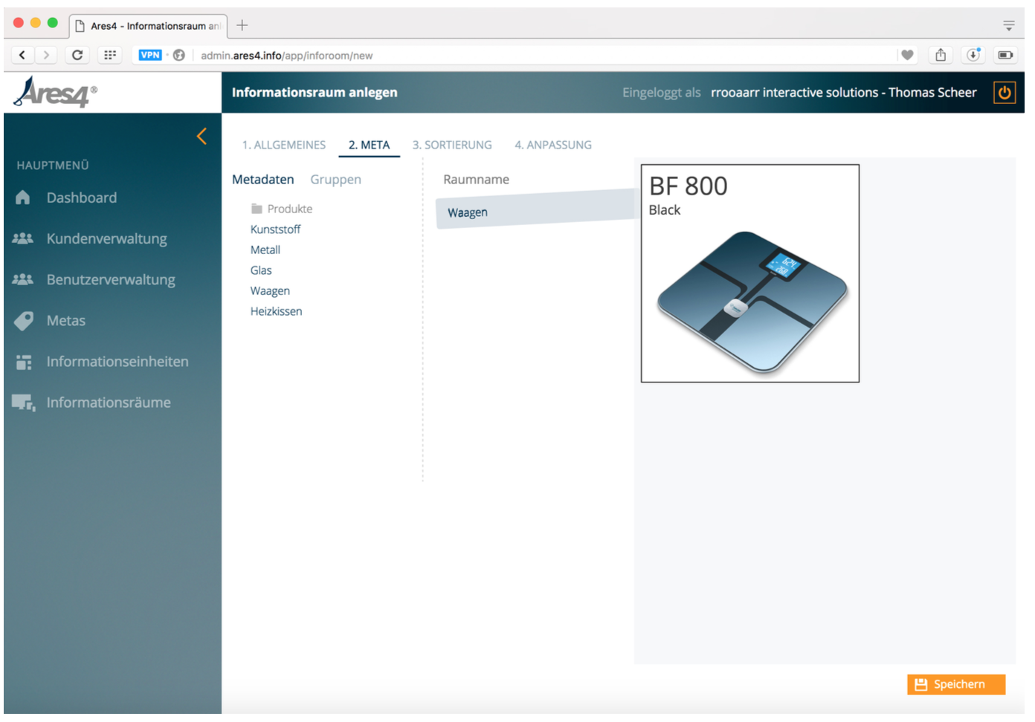Go back using browser back arrow
1035x722 pixels.
point(22,55)
